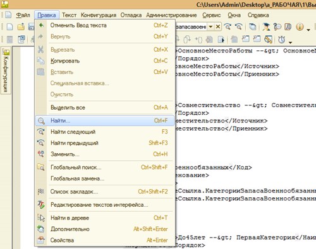
Task: Choose Глобальный поиск...
Action: [x=105, y=167]
